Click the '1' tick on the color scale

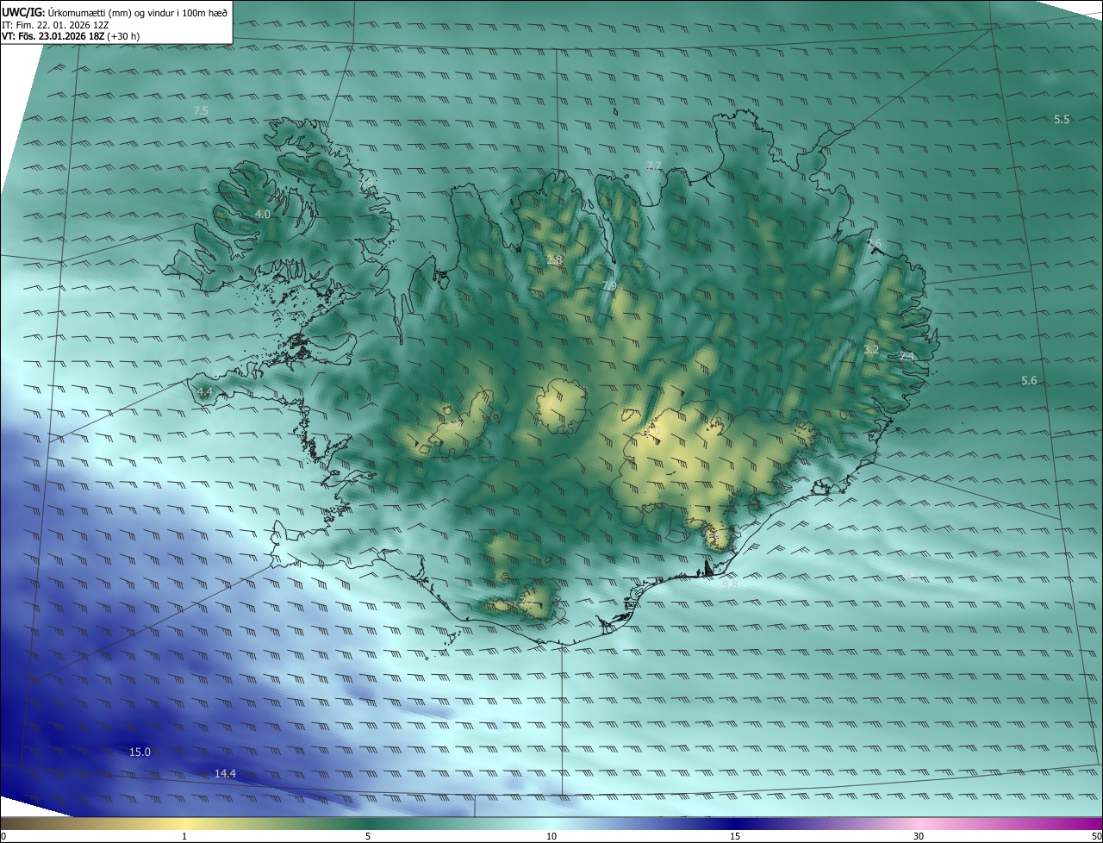pos(184,836)
